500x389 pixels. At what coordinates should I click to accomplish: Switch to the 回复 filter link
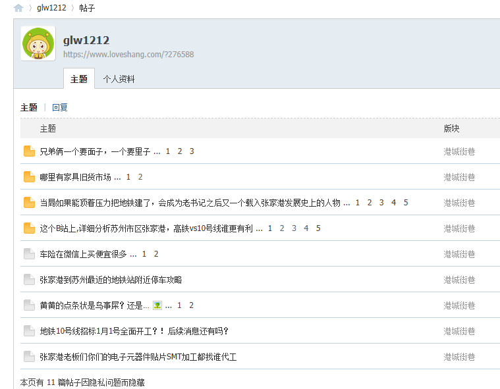60,107
